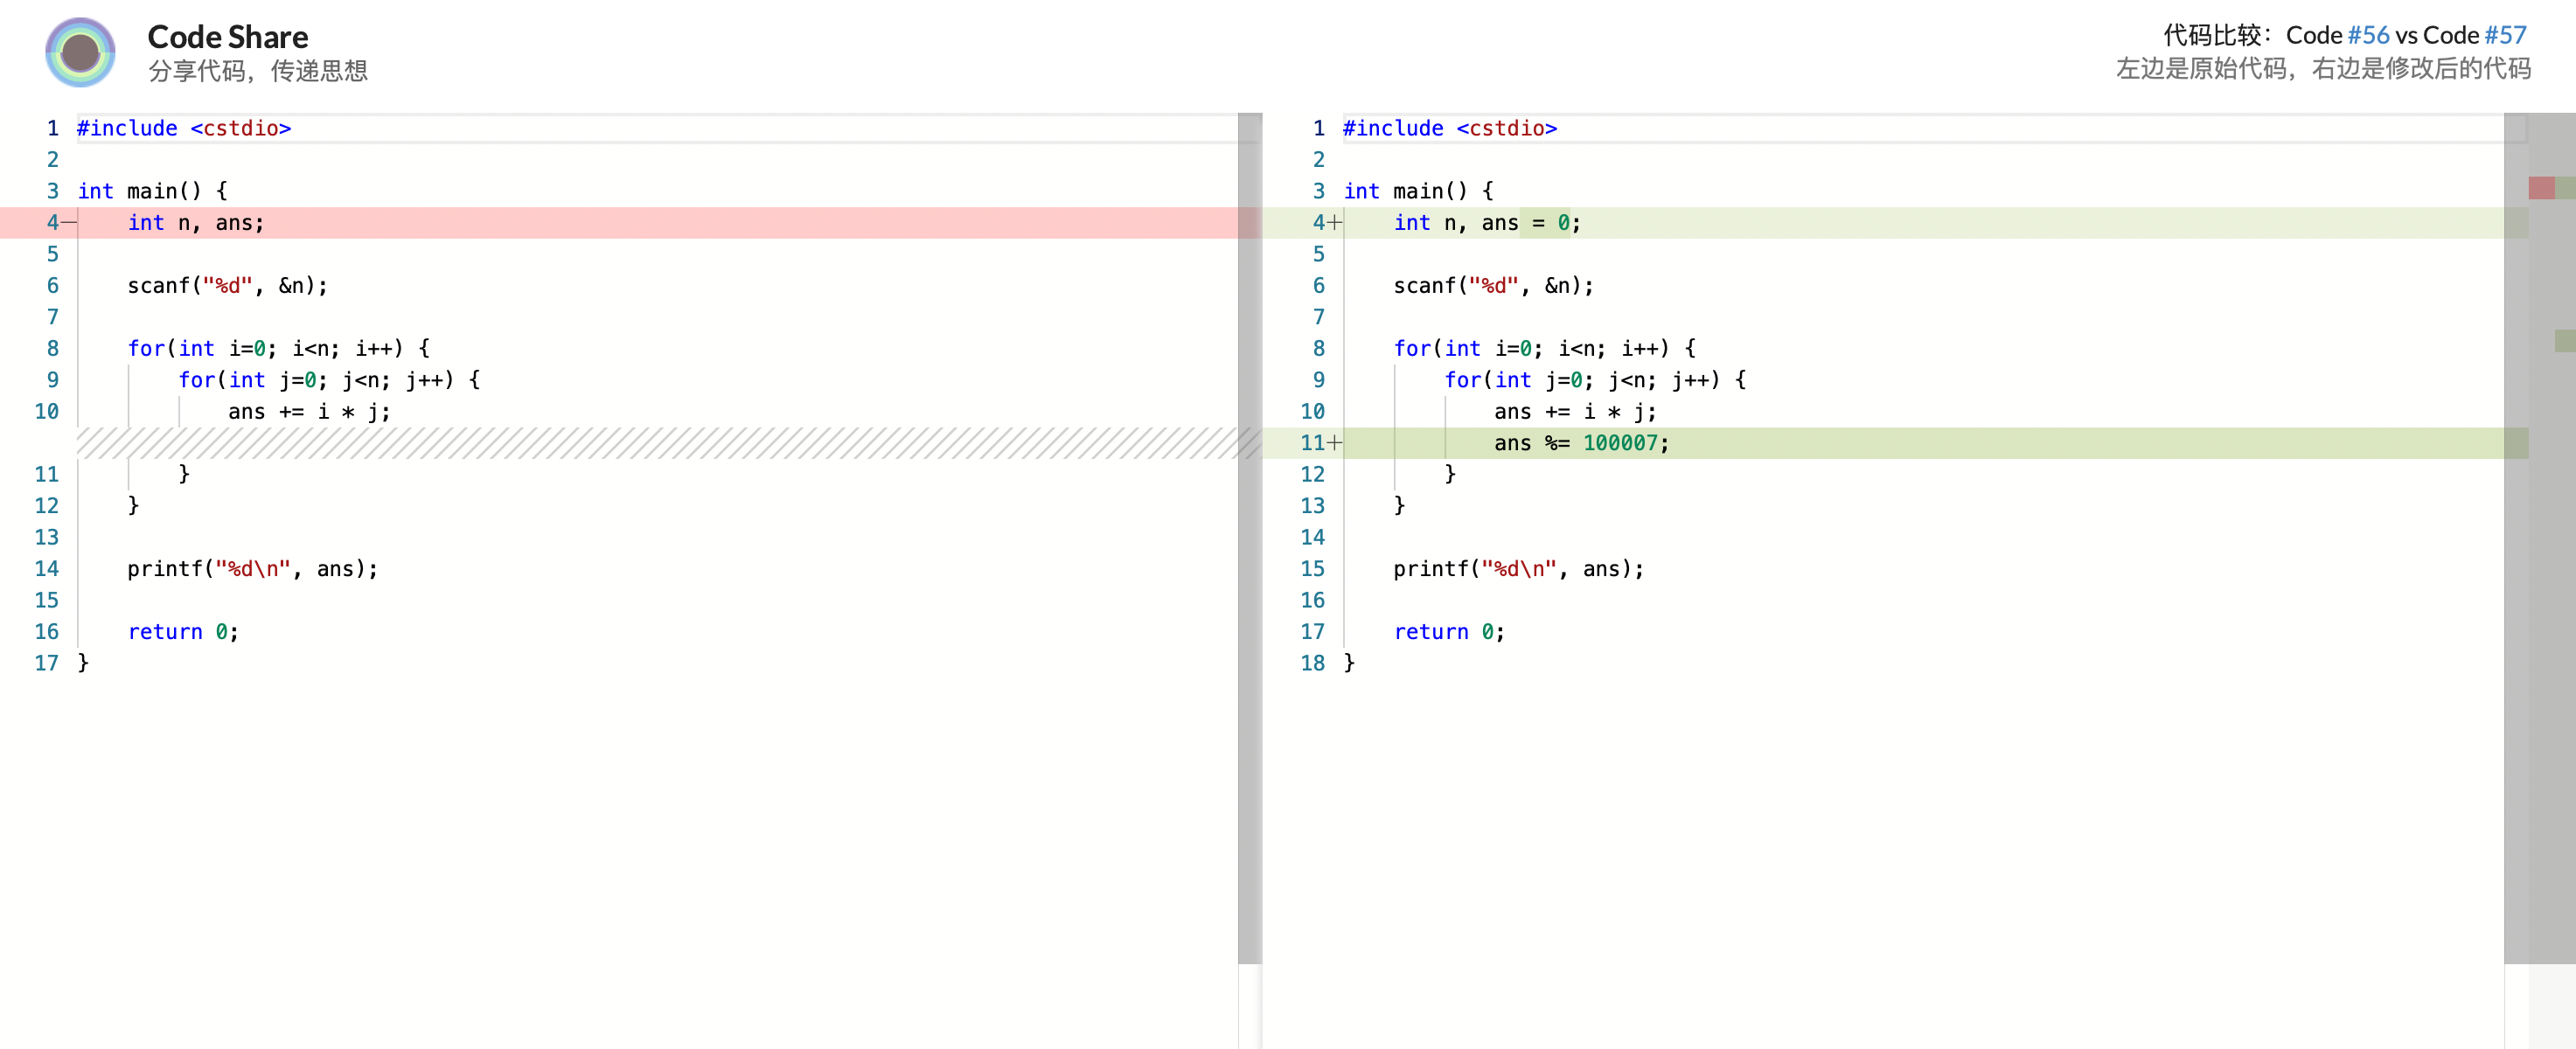The height and width of the screenshot is (1049, 2576).
Task: Click the right pane vertical scrollbar
Action: pyautogui.click(x=2515, y=540)
